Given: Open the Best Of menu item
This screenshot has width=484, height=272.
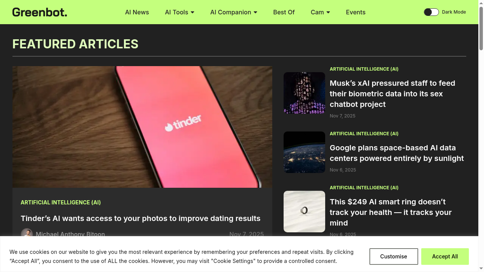Looking at the screenshot, I should point(284,12).
